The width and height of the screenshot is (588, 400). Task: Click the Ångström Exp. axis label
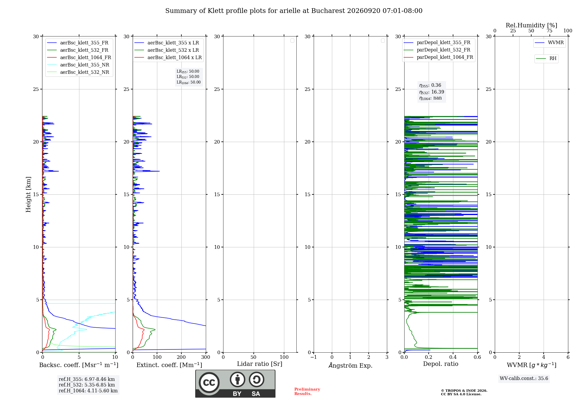350,365
